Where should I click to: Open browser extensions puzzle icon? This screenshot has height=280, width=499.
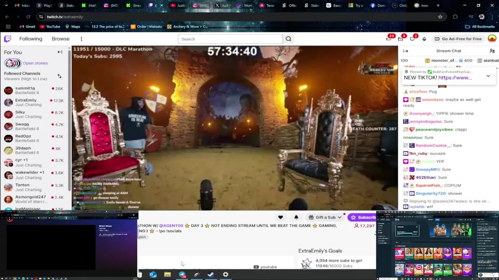tap(455, 17)
